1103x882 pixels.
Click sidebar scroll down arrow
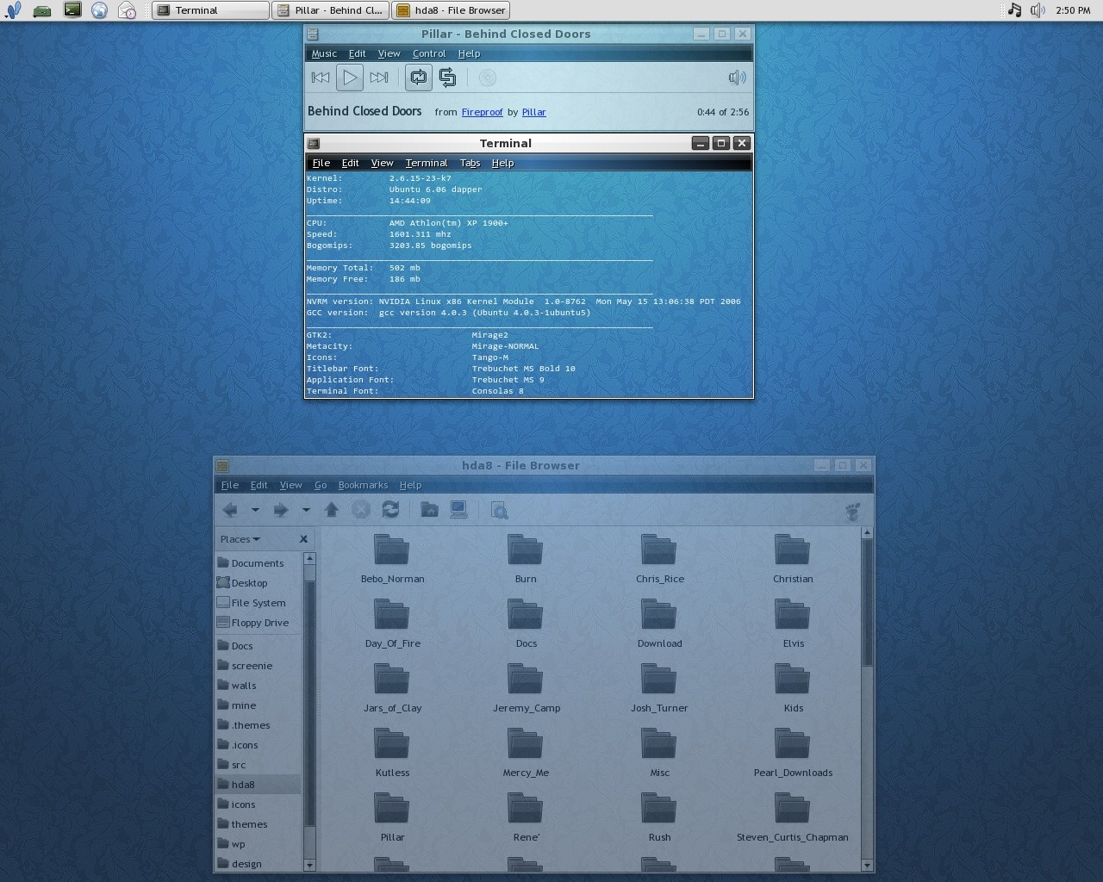coord(309,864)
